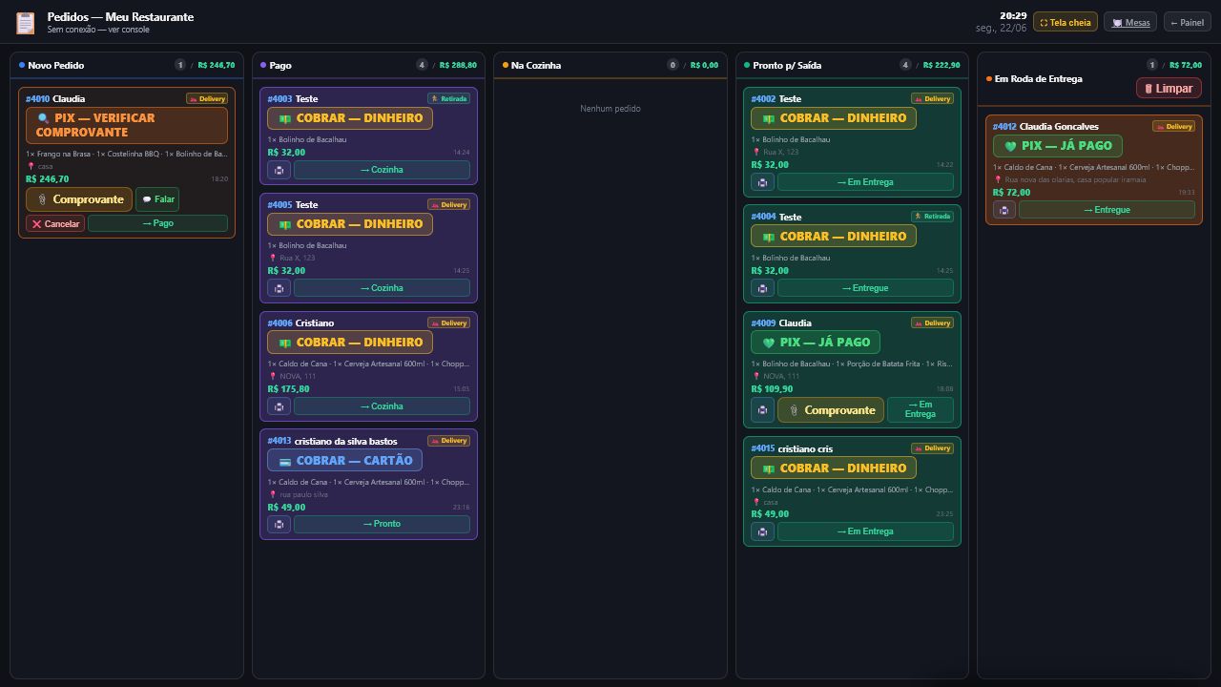The image size is (1221, 687).
Task: Send order #4005 to Cozinha
Action: (382, 288)
